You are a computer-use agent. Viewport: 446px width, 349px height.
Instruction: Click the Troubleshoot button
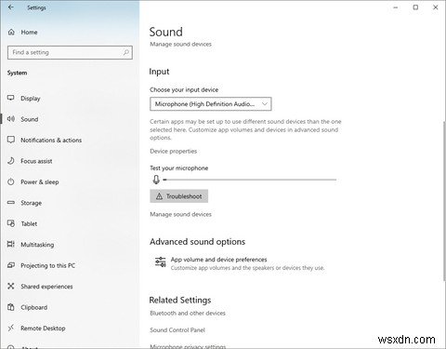click(x=179, y=196)
